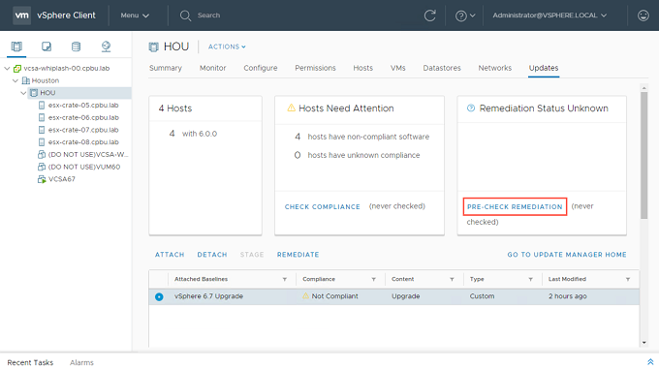Click the Custom type cell
Image resolution: width=659 pixels, height=370 pixels.
[482, 296]
